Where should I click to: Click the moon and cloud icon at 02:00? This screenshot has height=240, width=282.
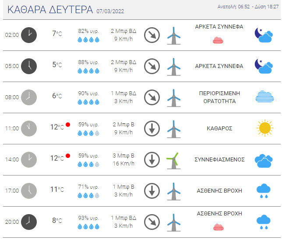coord(264,35)
